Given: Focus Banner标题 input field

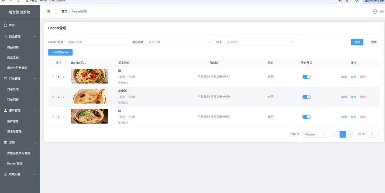Looking at the screenshot, I should point(97,42).
